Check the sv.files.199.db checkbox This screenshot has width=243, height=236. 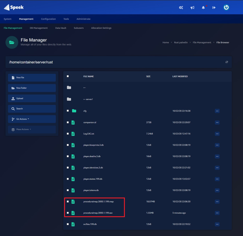tap(68, 224)
